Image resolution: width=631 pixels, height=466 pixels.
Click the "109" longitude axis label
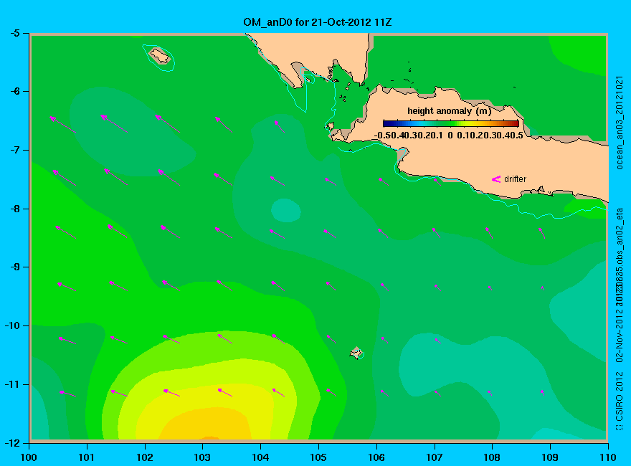[550, 457]
